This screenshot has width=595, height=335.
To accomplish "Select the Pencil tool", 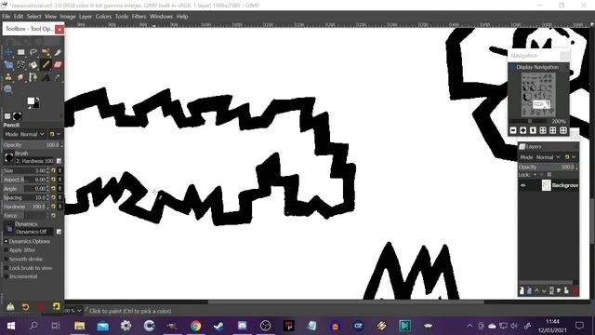I will click(46, 65).
